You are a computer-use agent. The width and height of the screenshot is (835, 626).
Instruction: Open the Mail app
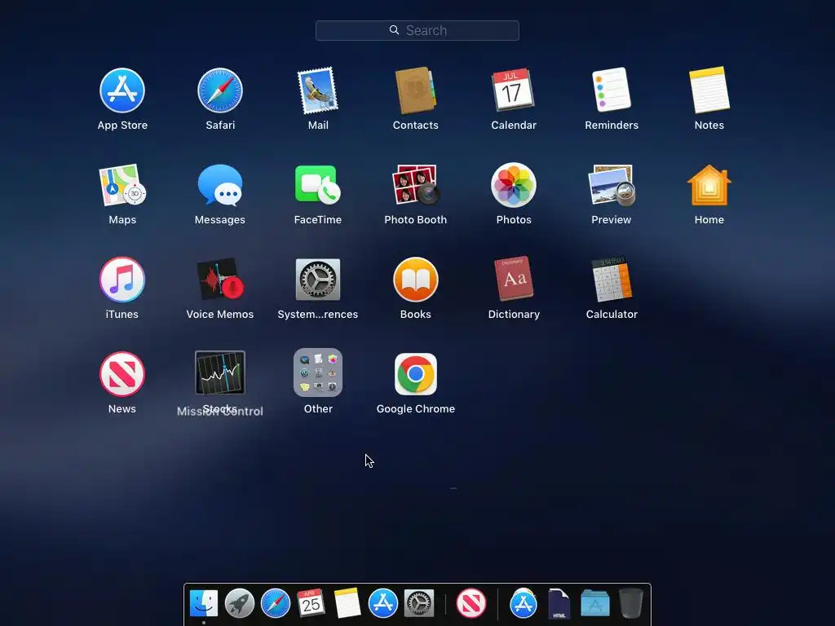click(x=318, y=90)
